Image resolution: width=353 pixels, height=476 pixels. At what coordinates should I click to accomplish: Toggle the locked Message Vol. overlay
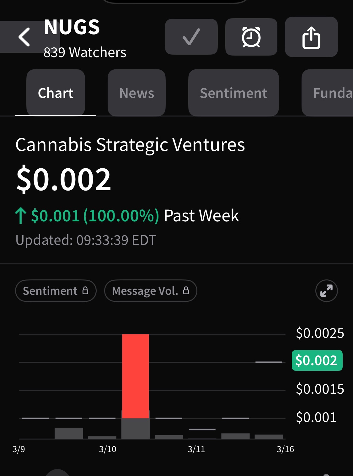pyautogui.click(x=151, y=291)
